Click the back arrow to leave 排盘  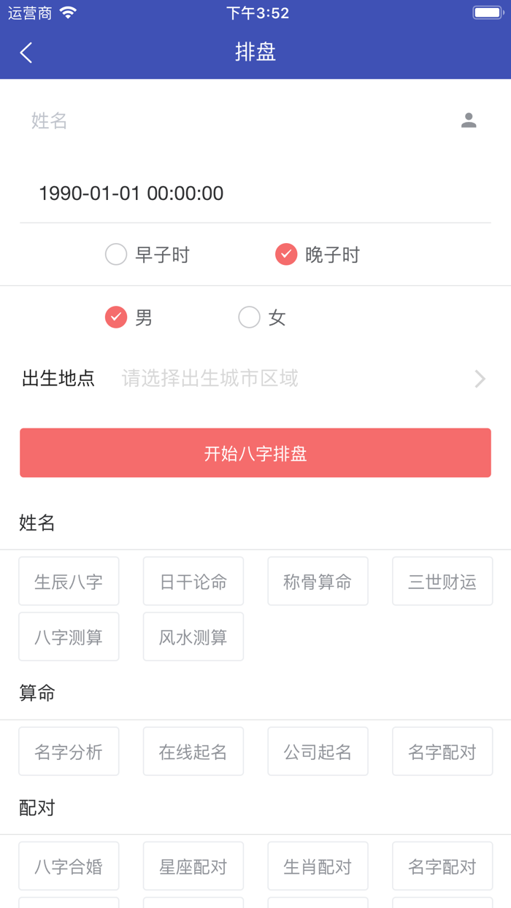tap(26, 53)
